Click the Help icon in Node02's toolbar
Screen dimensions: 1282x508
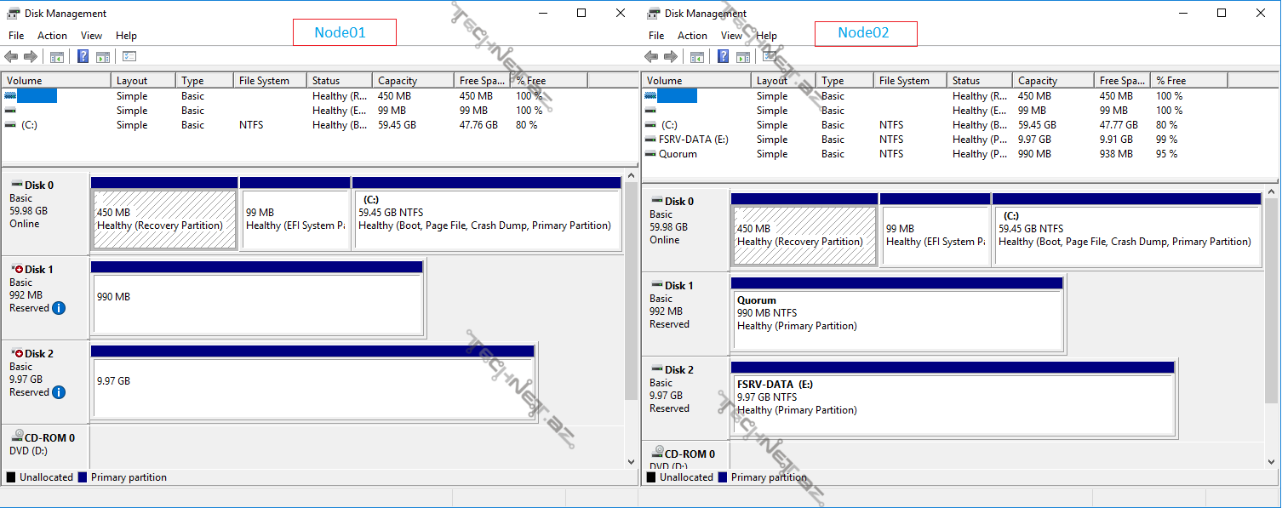(723, 57)
